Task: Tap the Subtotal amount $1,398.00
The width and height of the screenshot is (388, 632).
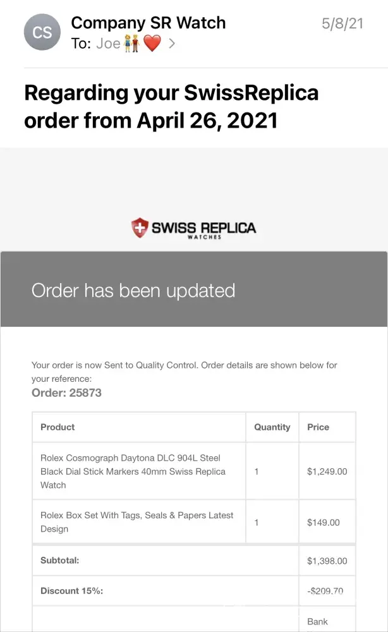Action: pyautogui.click(x=327, y=561)
